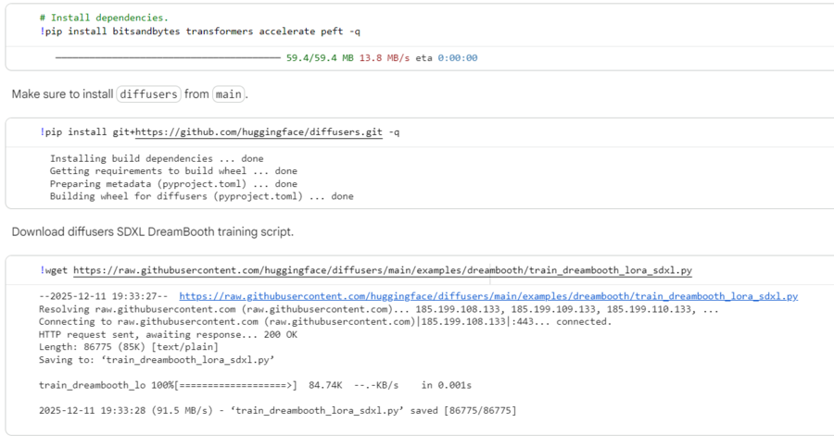
Task: Click the '!wget' command prefix
Action: pyautogui.click(x=54, y=270)
